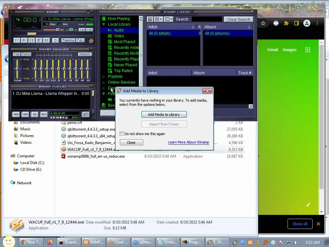The image size is (329, 247).
Task: Select Video in Local Library
Action: tap(119, 36)
